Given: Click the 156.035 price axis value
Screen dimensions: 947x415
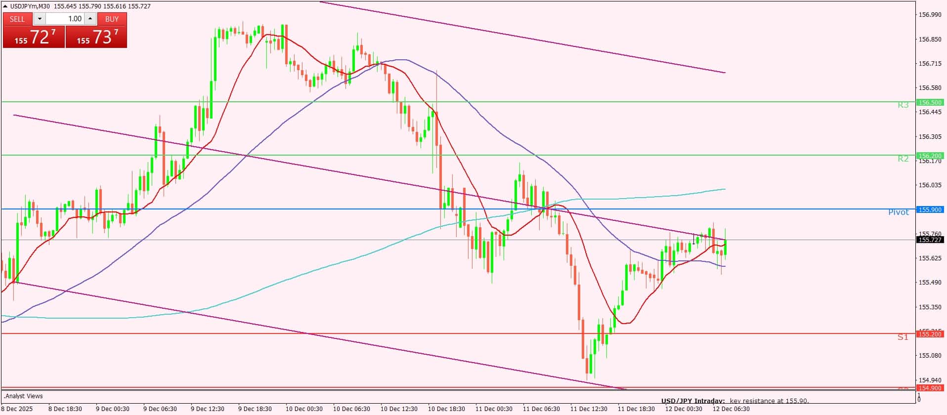Looking at the screenshot, I should click(930, 185).
